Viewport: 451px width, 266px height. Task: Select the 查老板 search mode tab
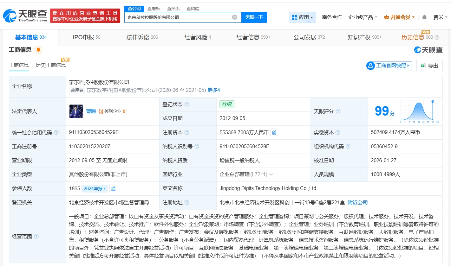(x=154, y=9)
